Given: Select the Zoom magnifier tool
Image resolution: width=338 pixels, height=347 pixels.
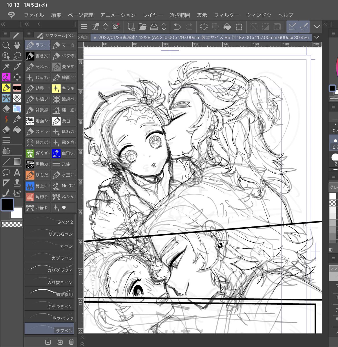Looking at the screenshot, I should 6,45.
